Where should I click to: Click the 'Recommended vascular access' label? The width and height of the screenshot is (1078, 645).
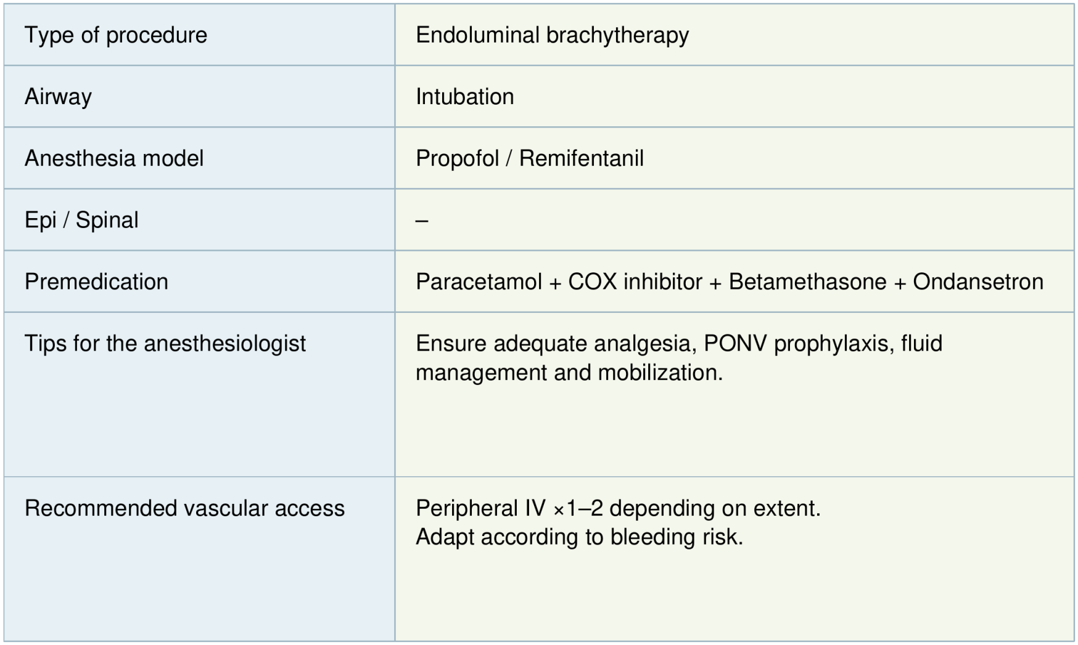(x=184, y=508)
